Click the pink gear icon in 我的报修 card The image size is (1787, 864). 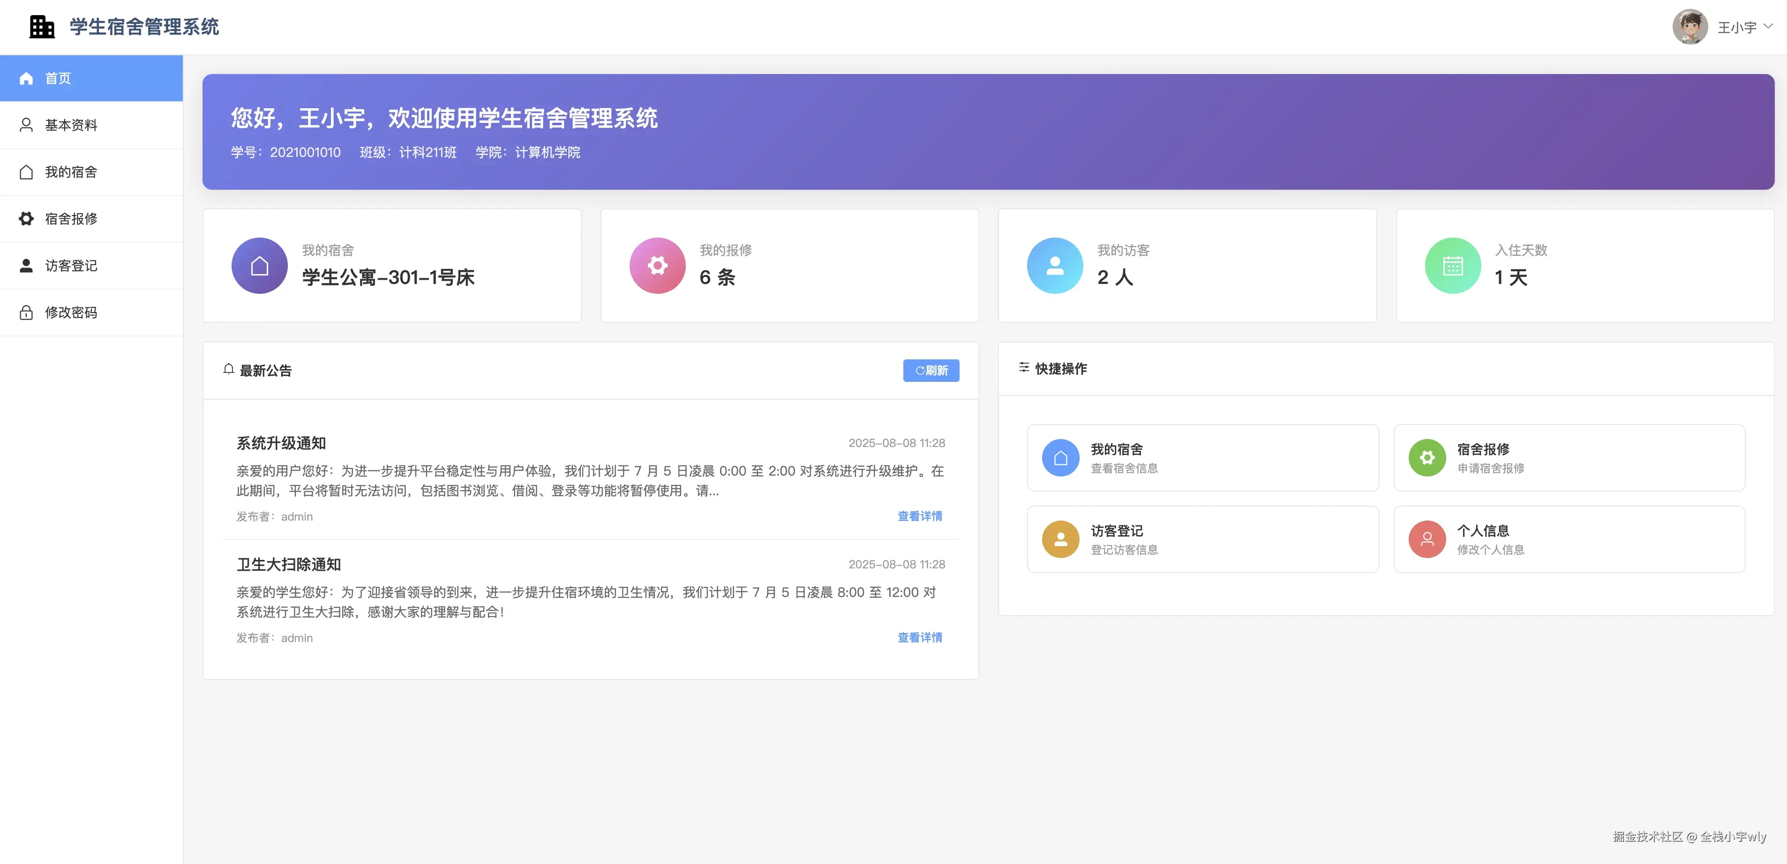657,266
